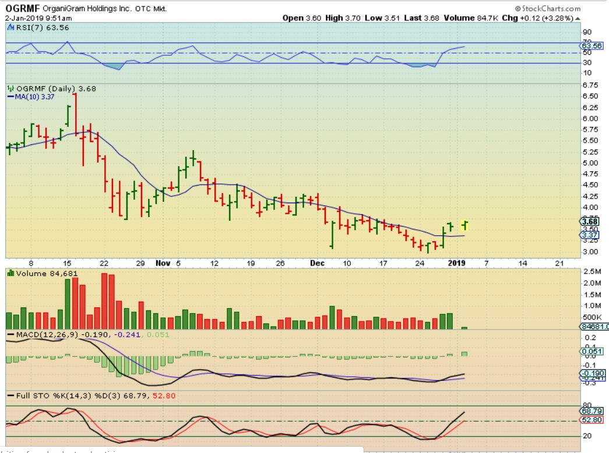Click the green up-arrow after the Chg percentage
609x453 pixels.
click(578, 18)
